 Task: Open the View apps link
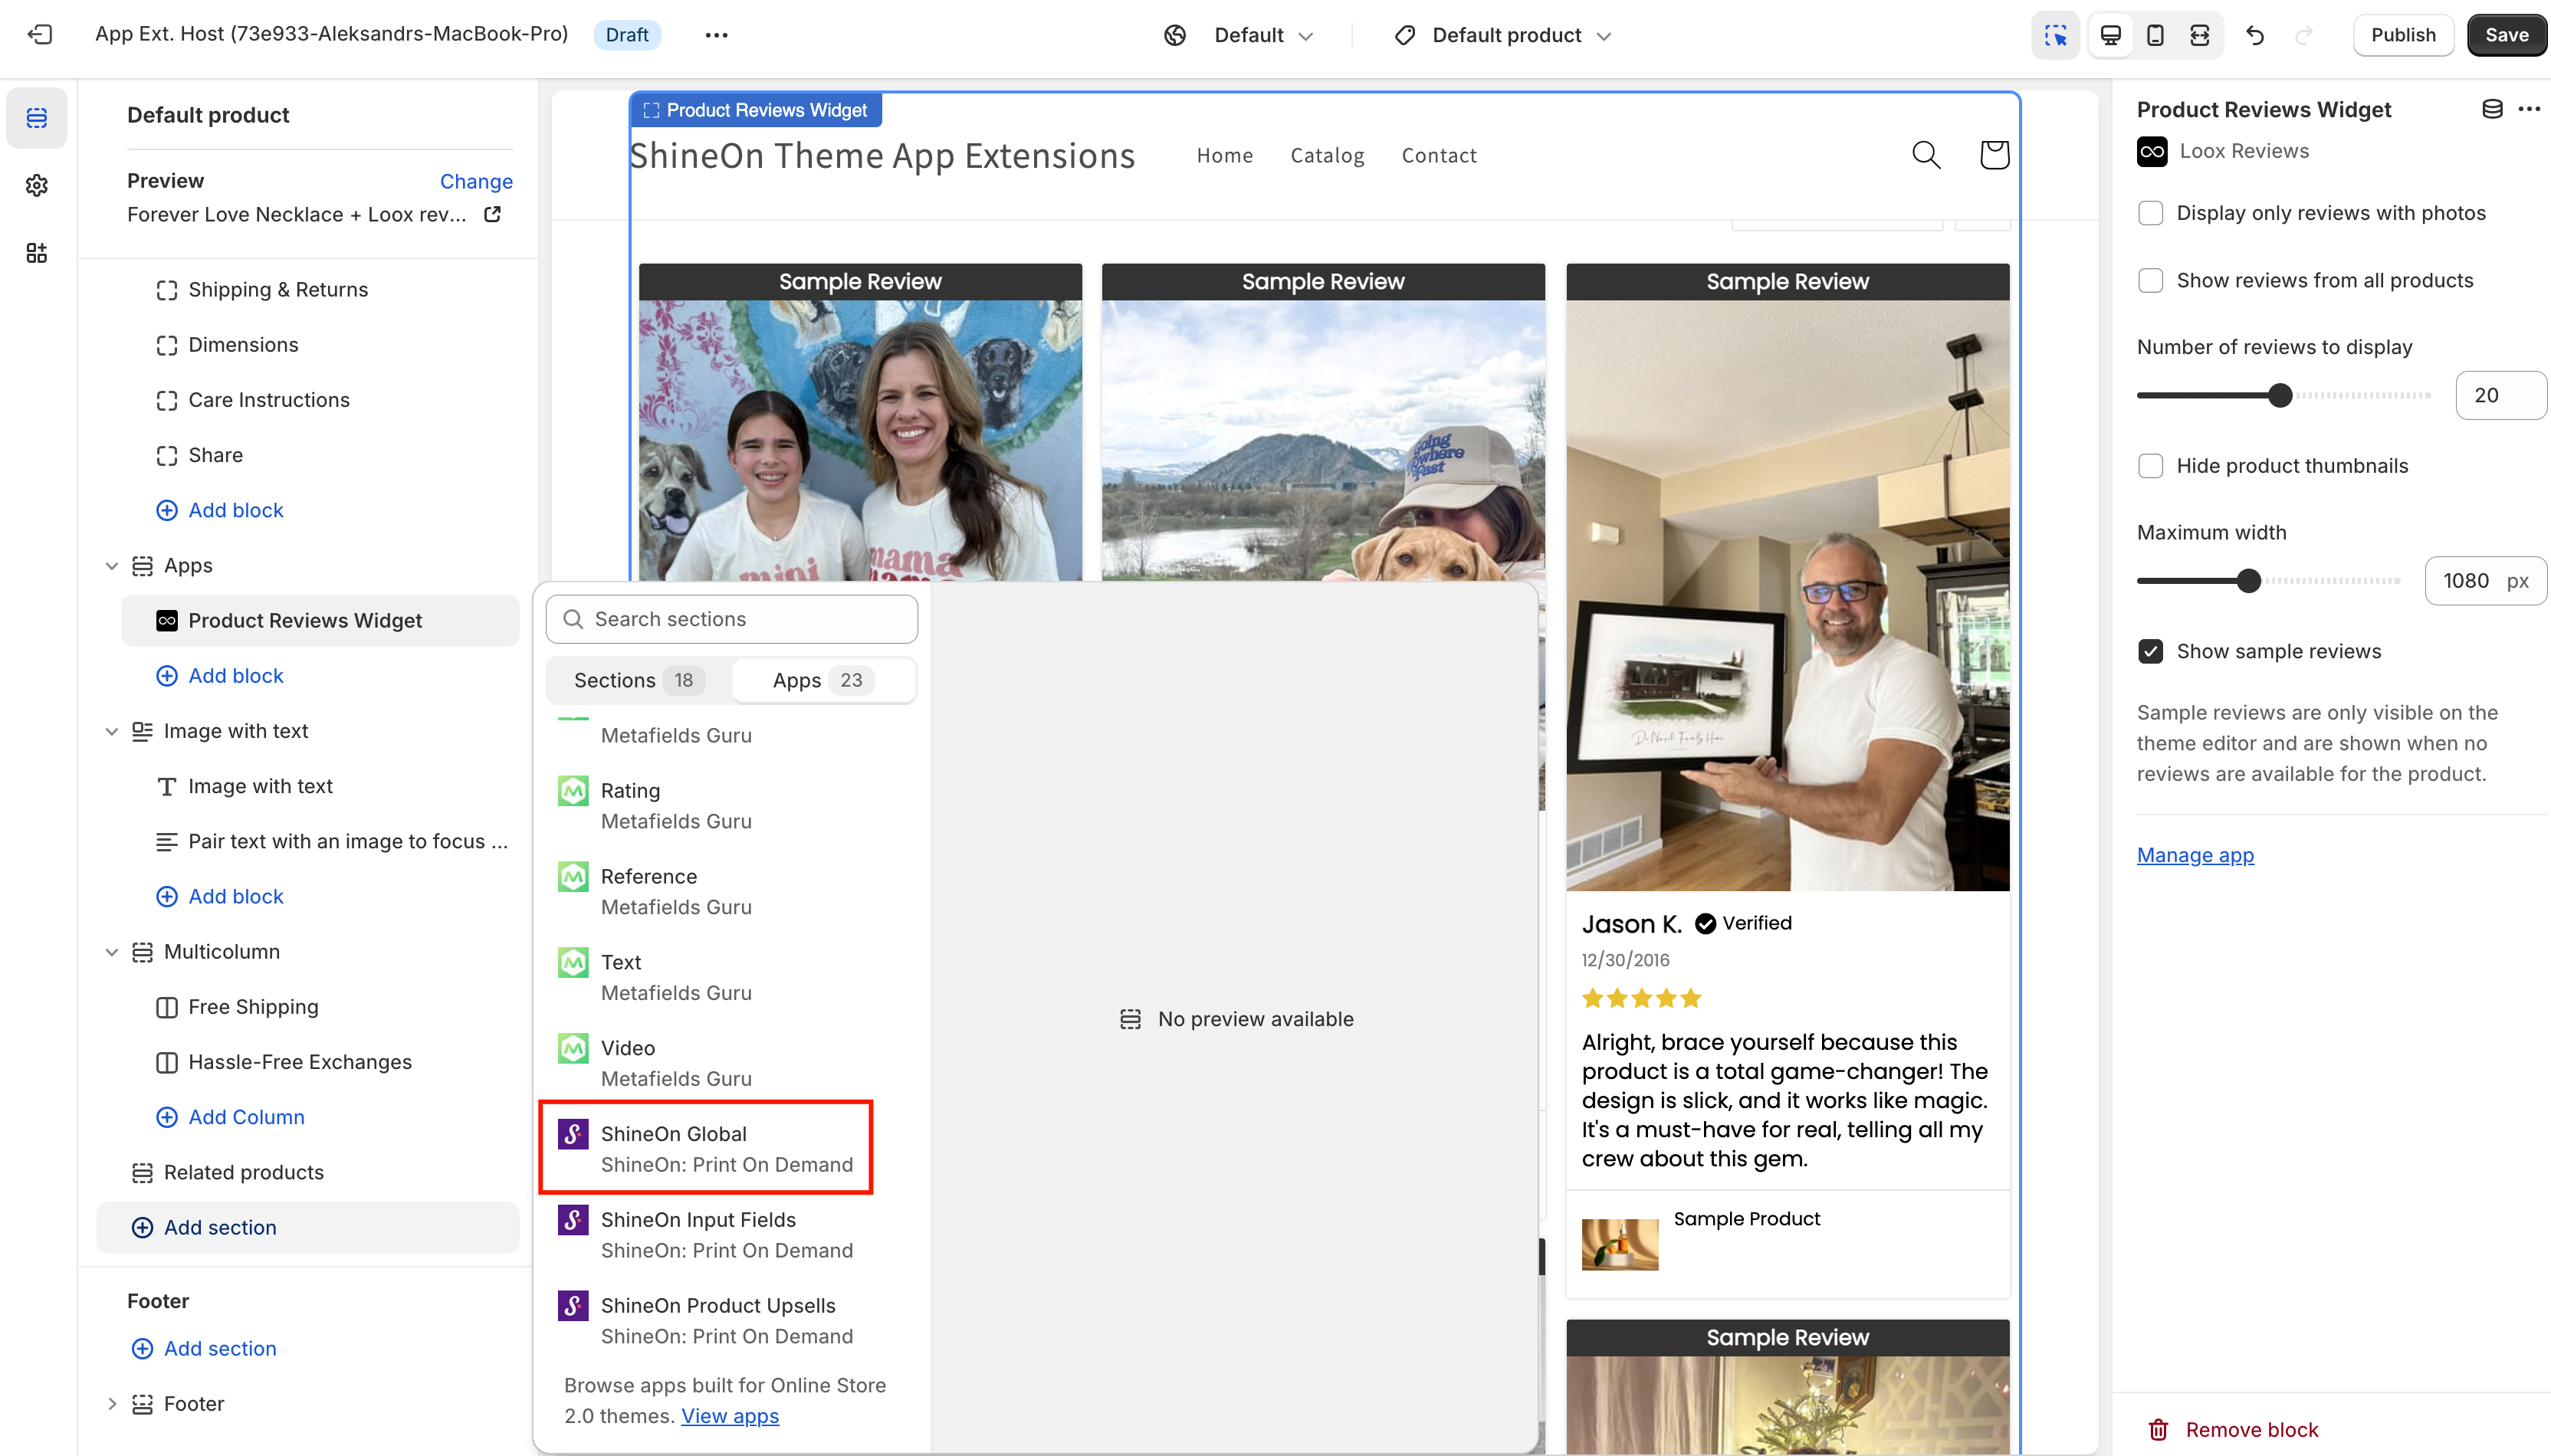(730, 1416)
